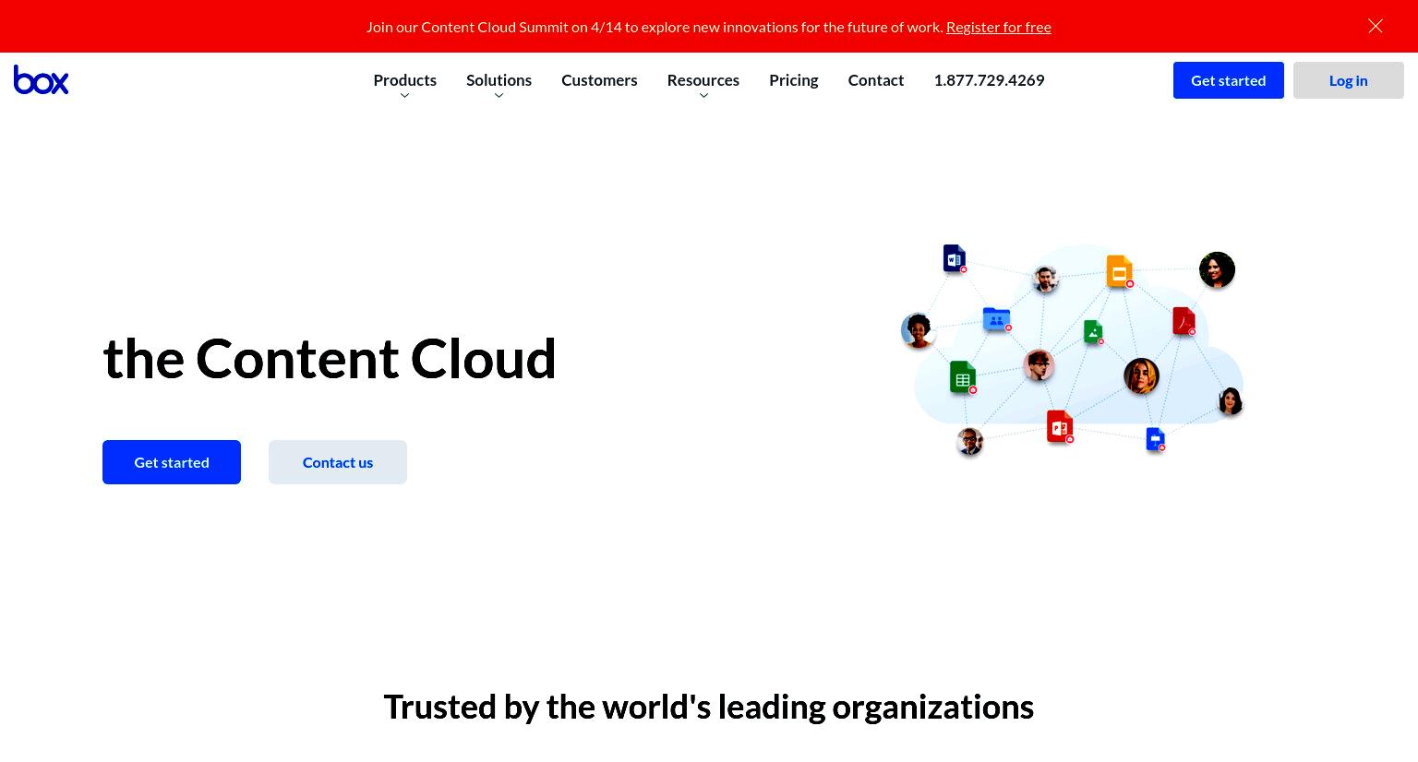Click the red-haired person with glasses avatar
Viewport: 1418px width, 762px height.
coord(1039,366)
